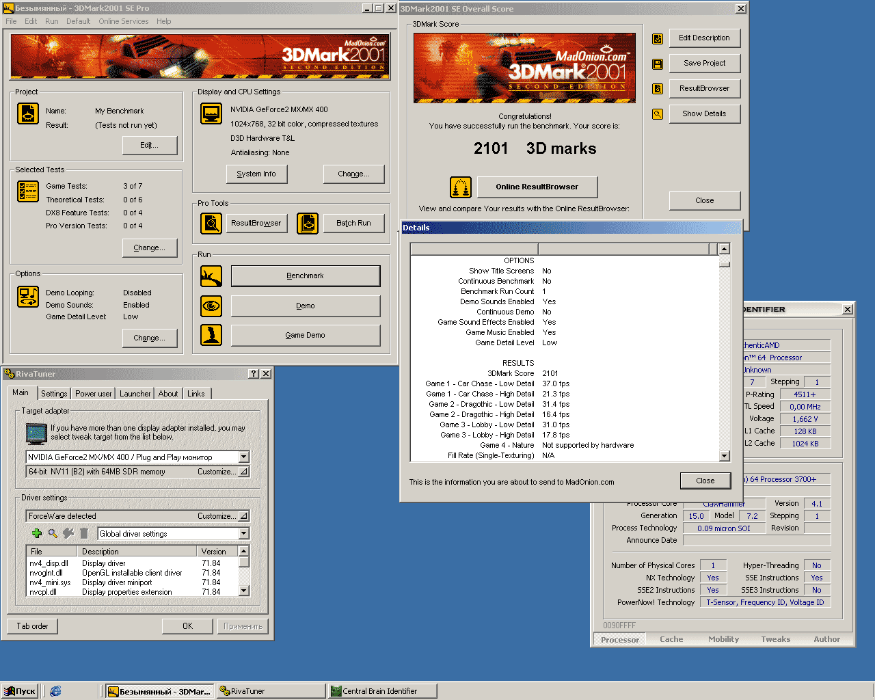Click the magnifier icon in RivaTuner driver settings
The width and height of the screenshot is (875, 700).
click(53, 533)
